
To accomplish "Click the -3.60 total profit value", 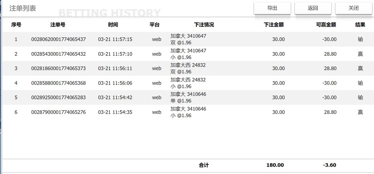I will [329, 165].
